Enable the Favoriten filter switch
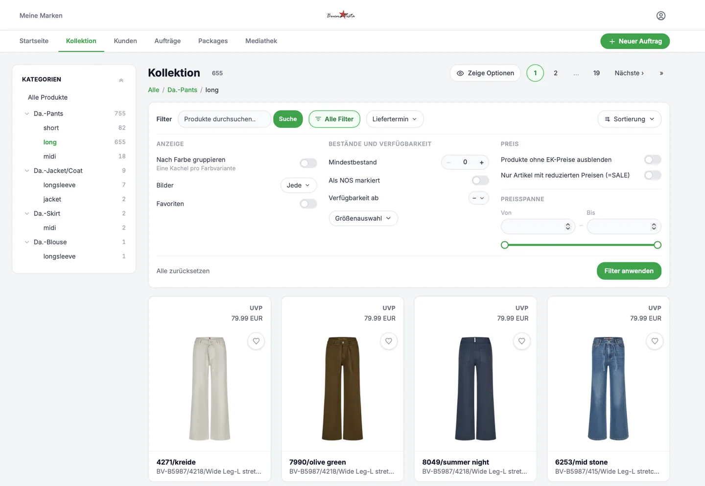705x486 pixels. (308, 204)
